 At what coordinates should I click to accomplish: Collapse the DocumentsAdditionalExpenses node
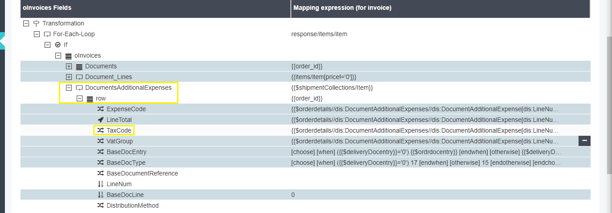click(x=69, y=88)
